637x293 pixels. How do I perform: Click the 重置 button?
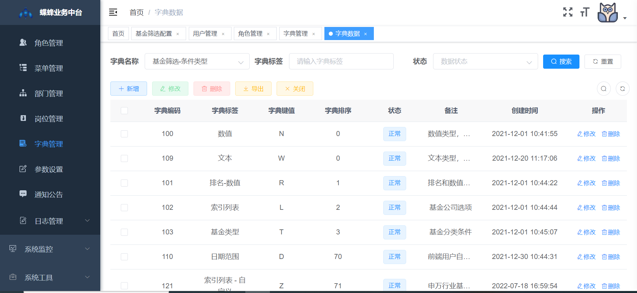[x=603, y=62]
